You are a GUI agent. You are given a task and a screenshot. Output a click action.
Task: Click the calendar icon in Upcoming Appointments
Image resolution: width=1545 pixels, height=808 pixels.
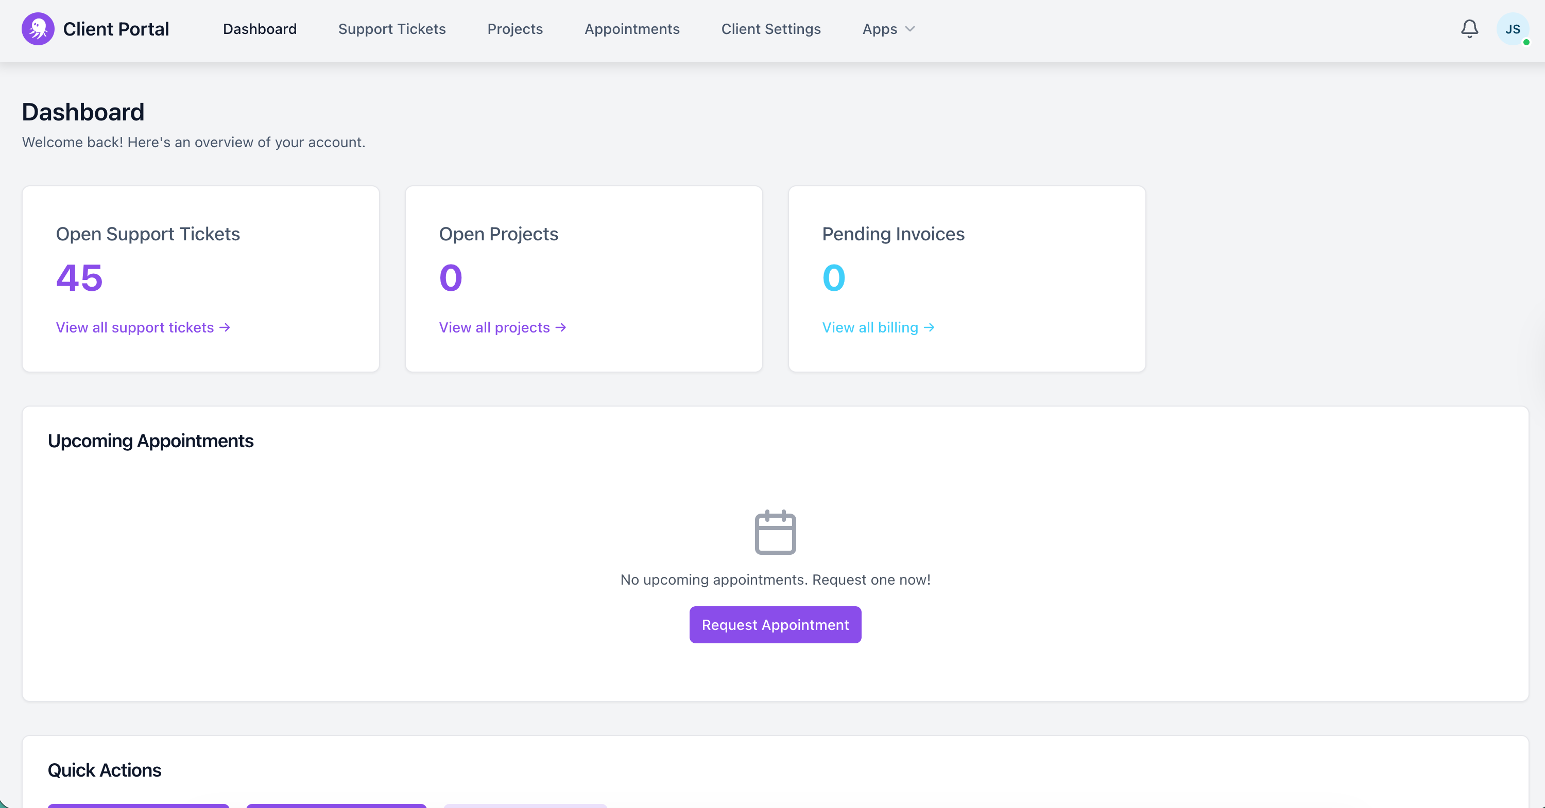[775, 532]
